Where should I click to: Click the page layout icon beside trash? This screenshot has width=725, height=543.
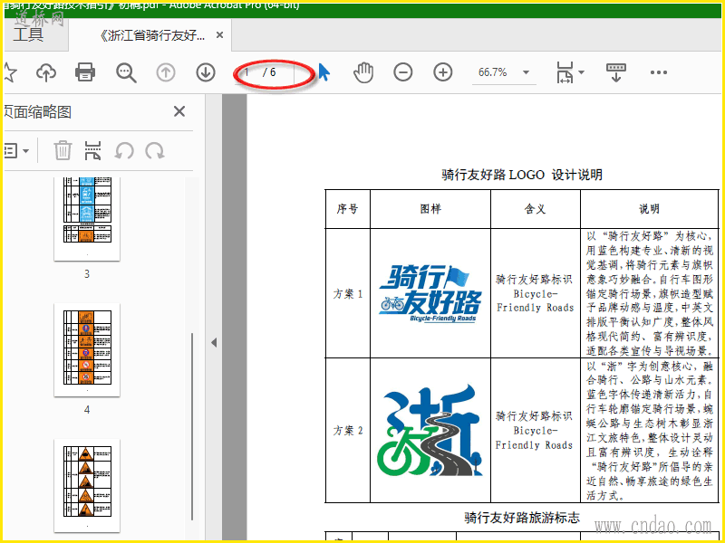coord(93,151)
